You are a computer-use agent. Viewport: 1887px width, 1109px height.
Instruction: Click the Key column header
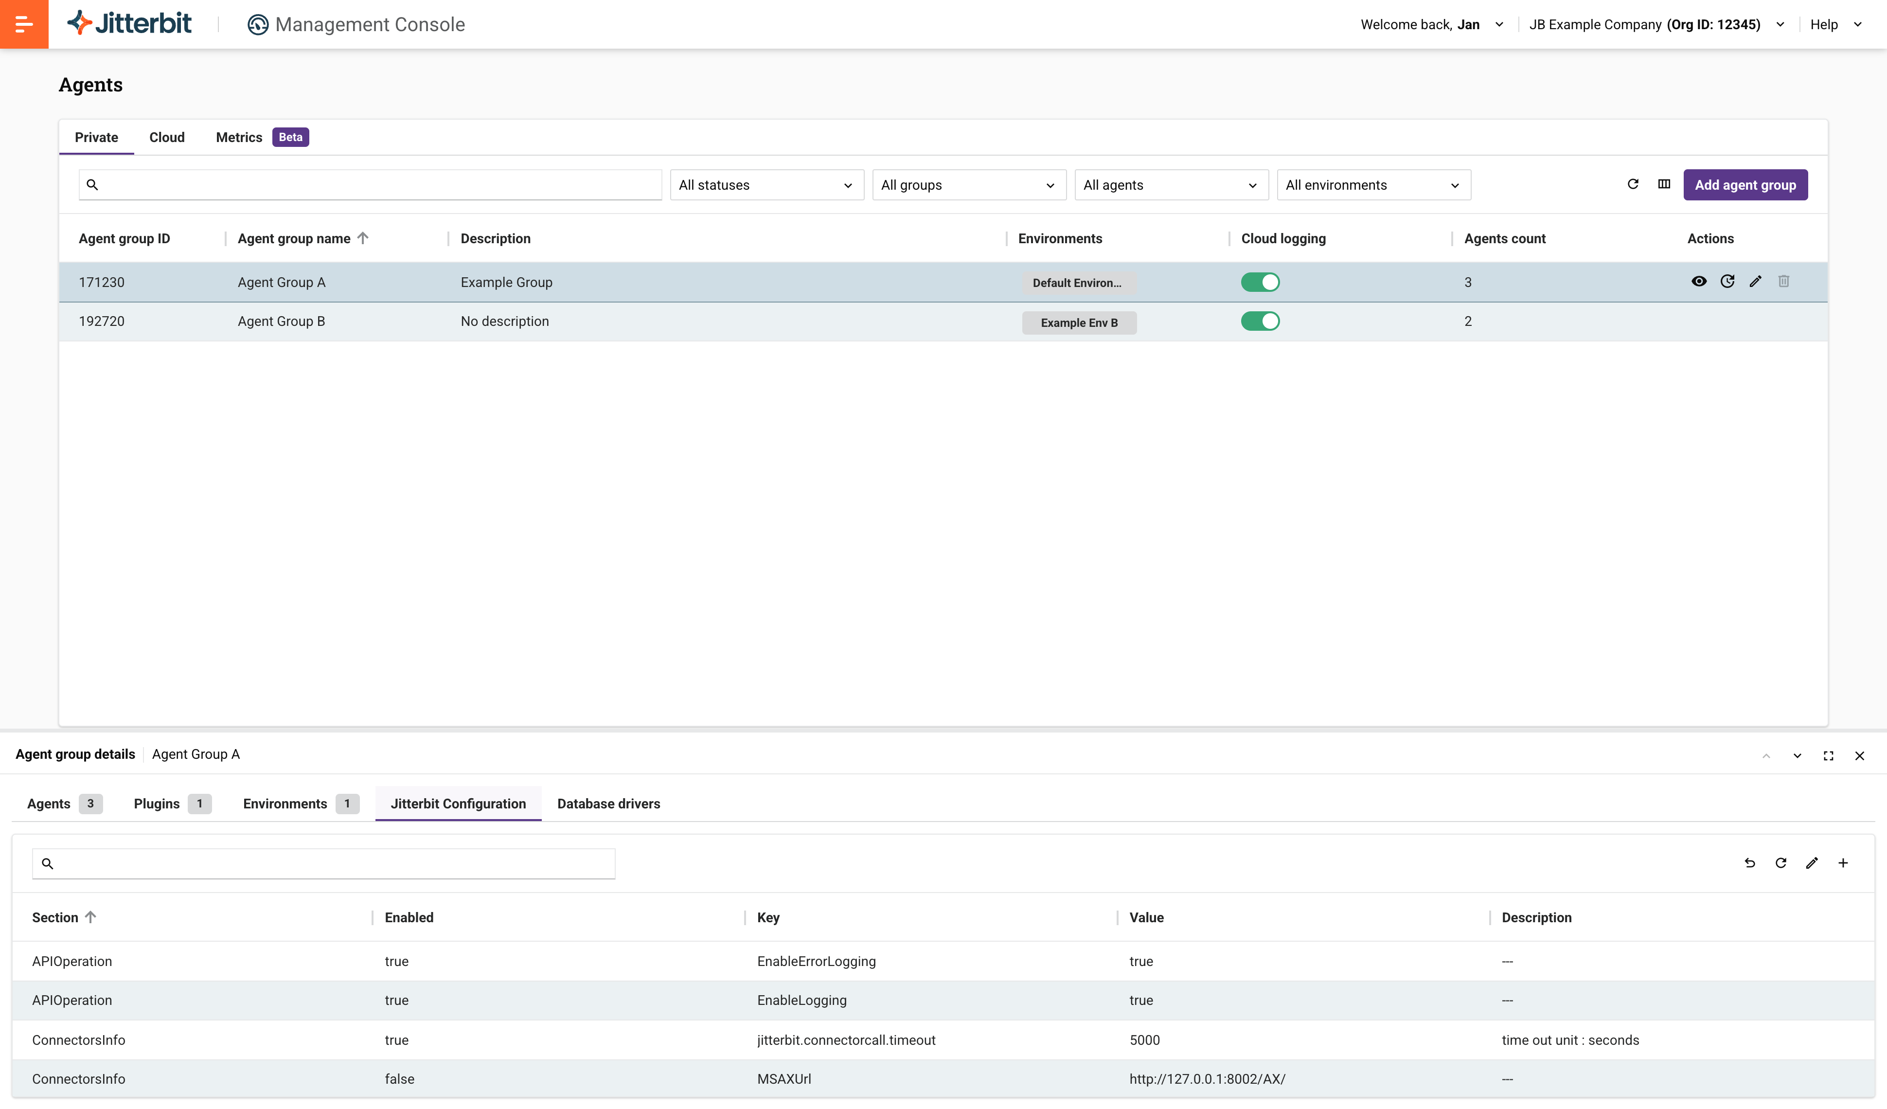pyautogui.click(x=768, y=917)
